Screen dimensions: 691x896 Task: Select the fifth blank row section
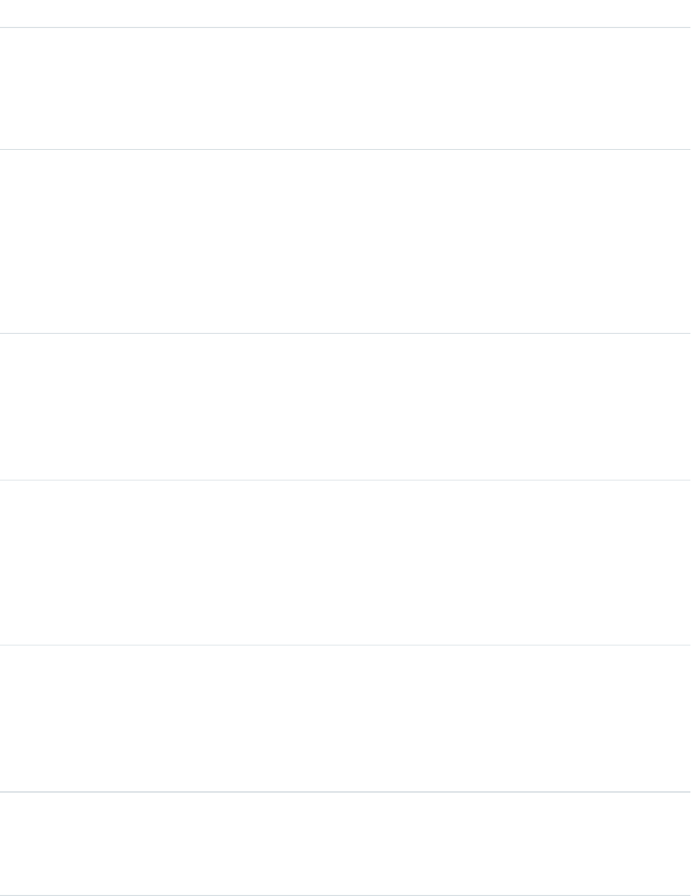pyautogui.click(x=345, y=719)
